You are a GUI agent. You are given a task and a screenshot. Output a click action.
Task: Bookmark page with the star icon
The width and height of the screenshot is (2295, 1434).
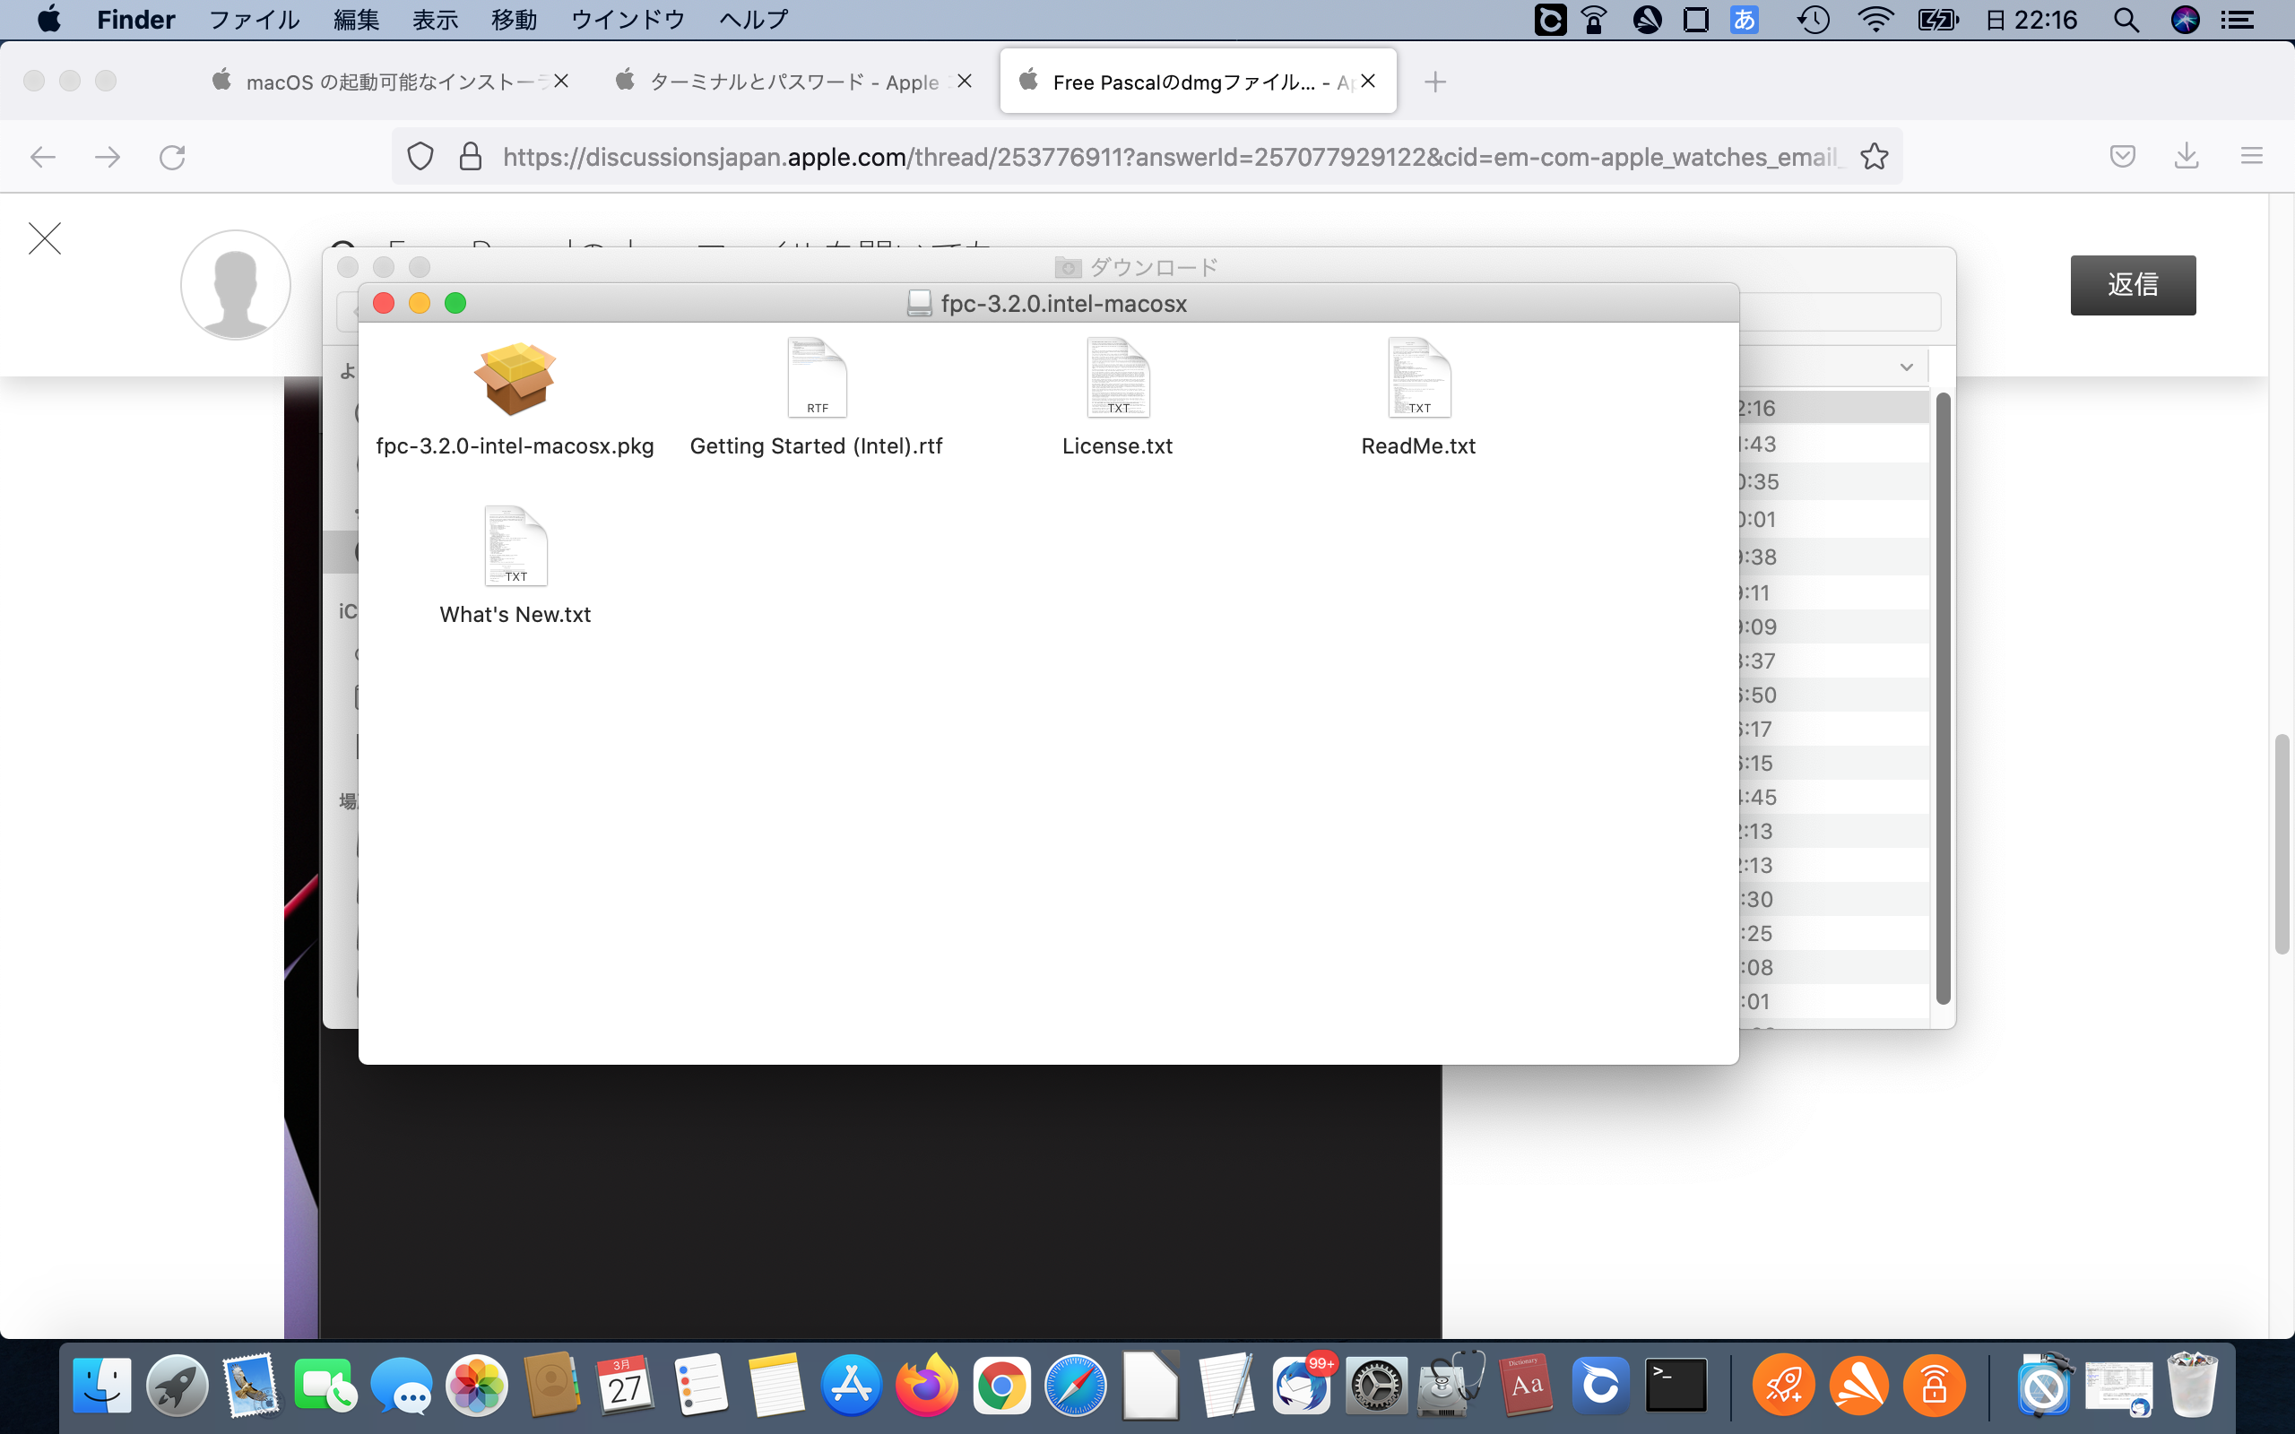1874,157
